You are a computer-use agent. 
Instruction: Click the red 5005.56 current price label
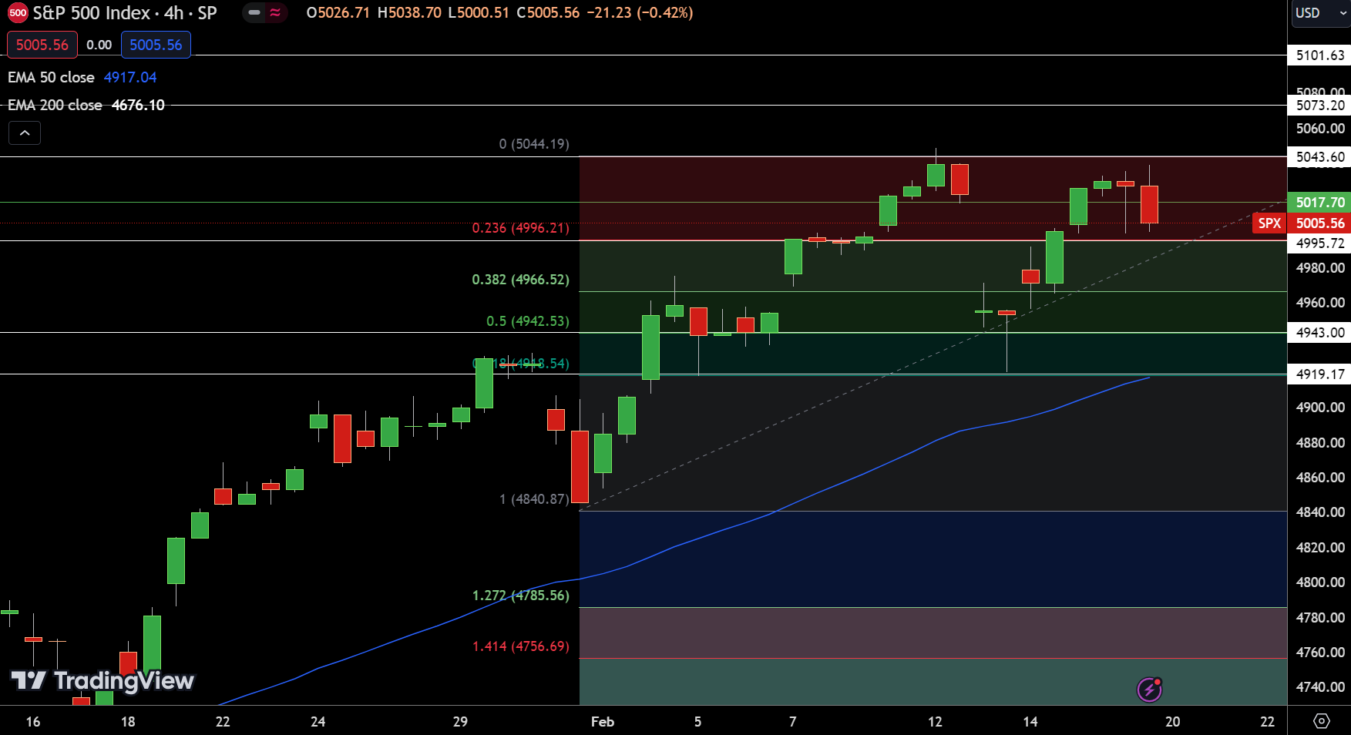tap(1319, 223)
